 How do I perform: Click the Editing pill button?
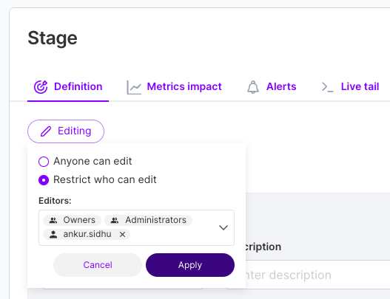click(66, 131)
